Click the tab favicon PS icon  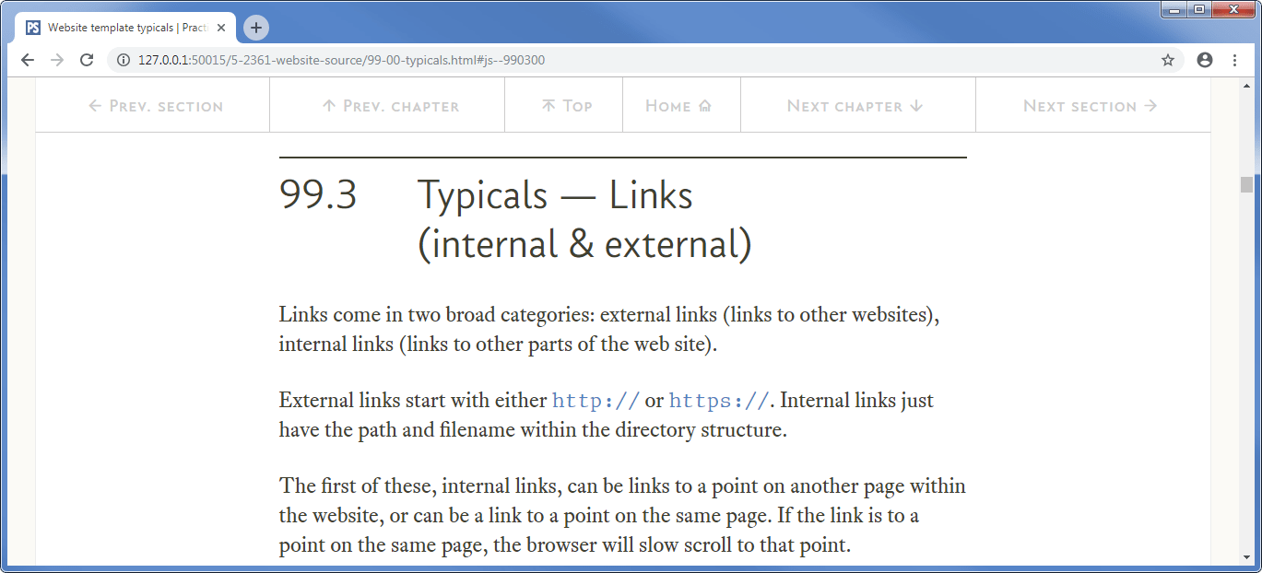click(x=33, y=28)
